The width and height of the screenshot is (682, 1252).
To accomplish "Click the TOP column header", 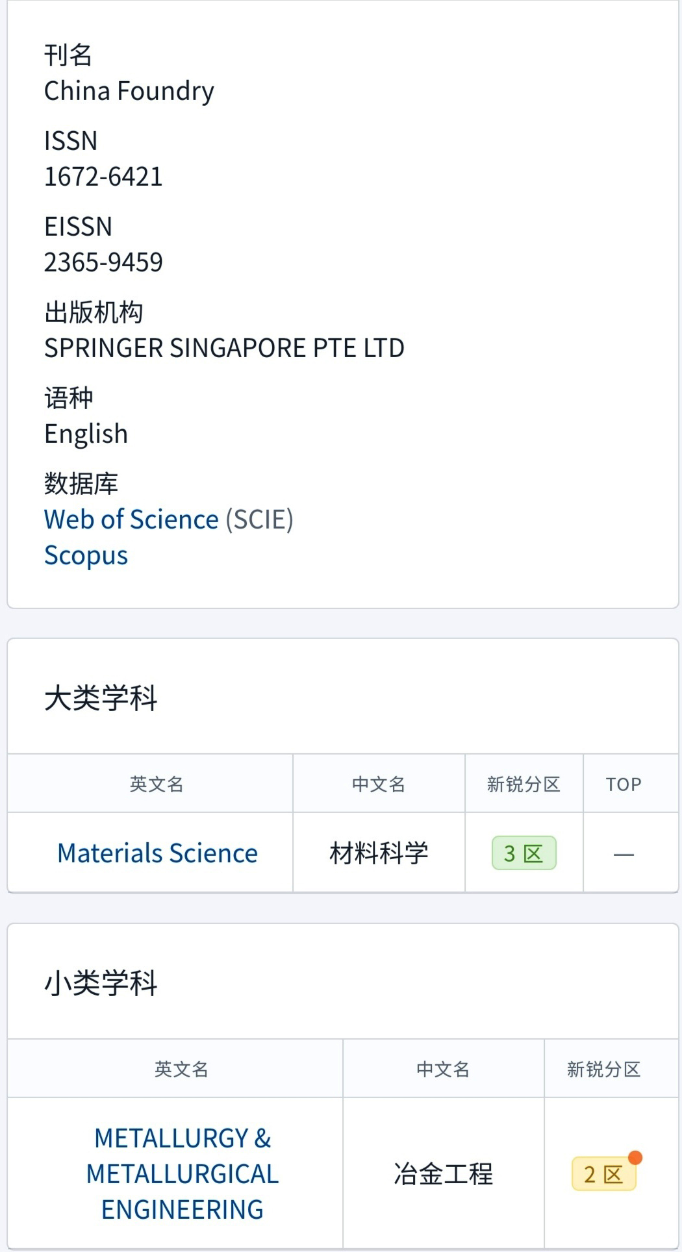I will (624, 784).
